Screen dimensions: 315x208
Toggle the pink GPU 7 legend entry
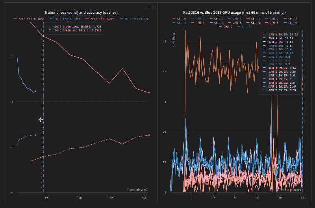pos(225,27)
